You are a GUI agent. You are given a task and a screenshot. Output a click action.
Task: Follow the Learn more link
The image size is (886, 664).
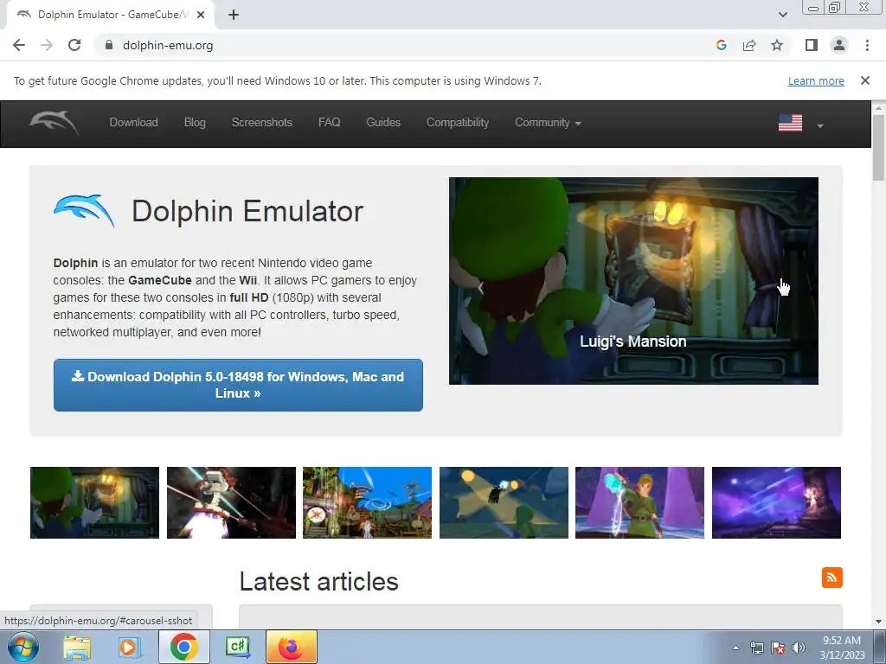coord(816,80)
